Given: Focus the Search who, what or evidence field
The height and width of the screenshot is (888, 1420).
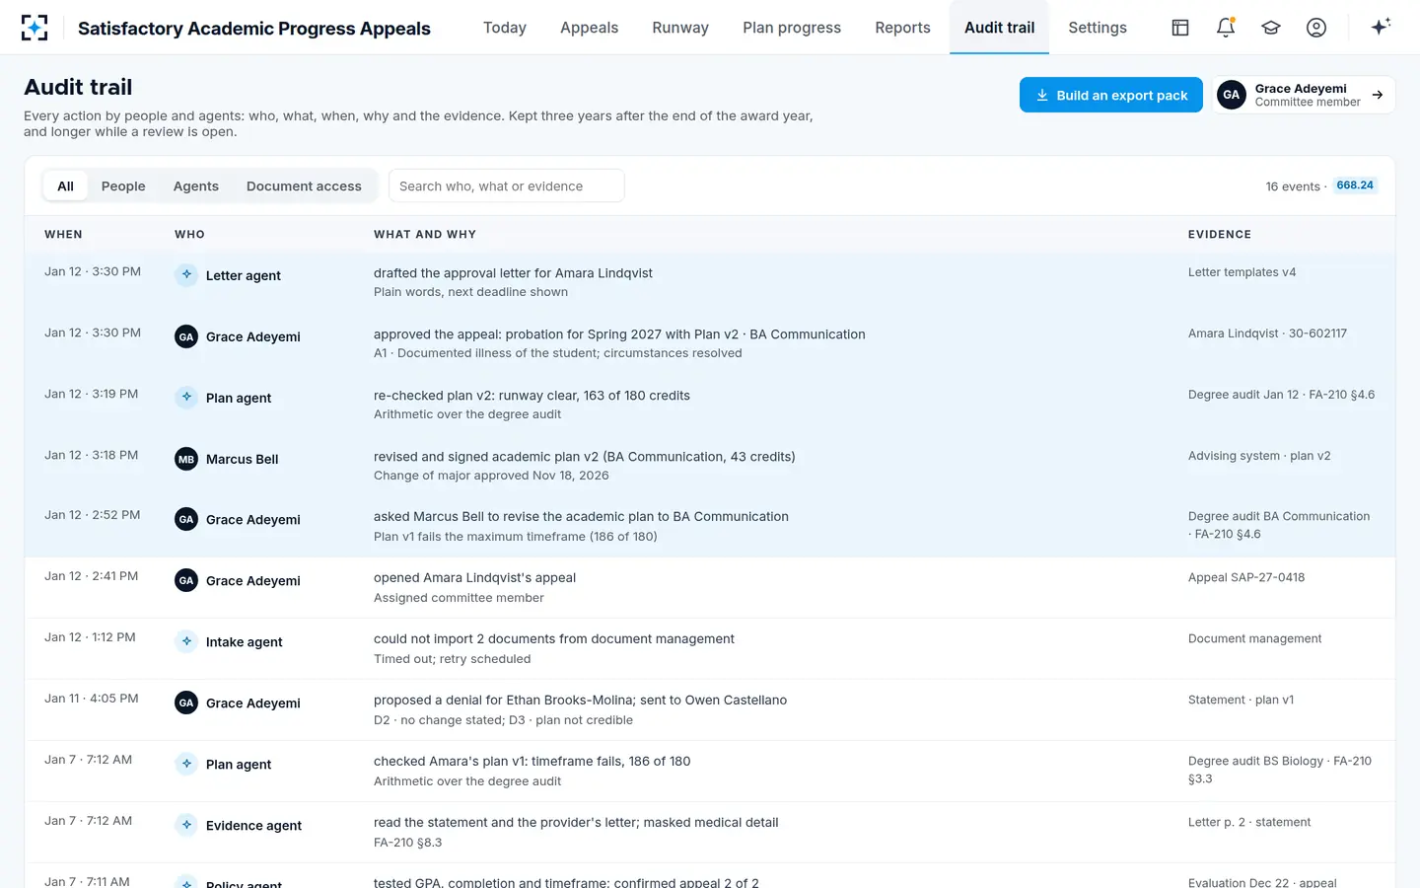Looking at the screenshot, I should click(x=507, y=185).
